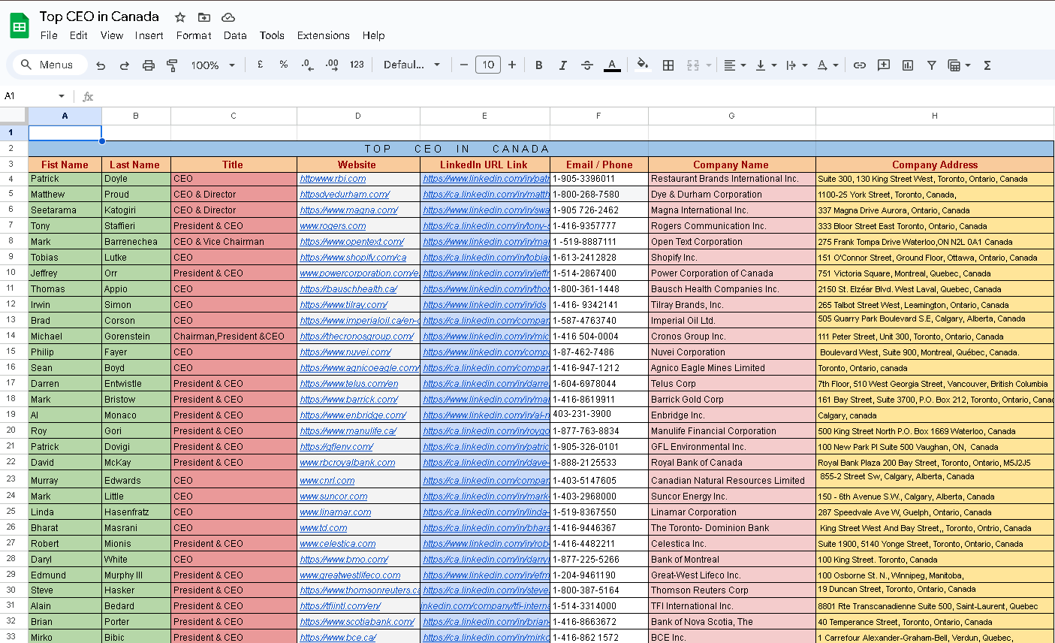The width and height of the screenshot is (1055, 643).
Task: Select the cell containing Gorenstein
Action: pos(136,337)
